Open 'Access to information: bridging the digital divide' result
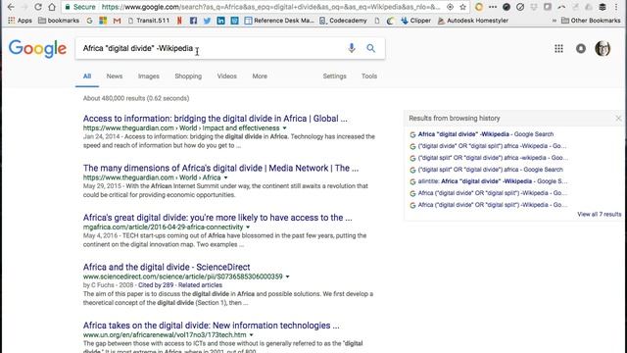Image resolution: width=627 pixels, height=353 pixels. [x=216, y=119]
